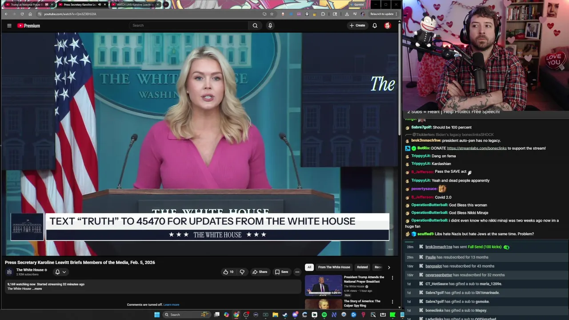
Task: Click the Create button
Action: [x=357, y=25]
